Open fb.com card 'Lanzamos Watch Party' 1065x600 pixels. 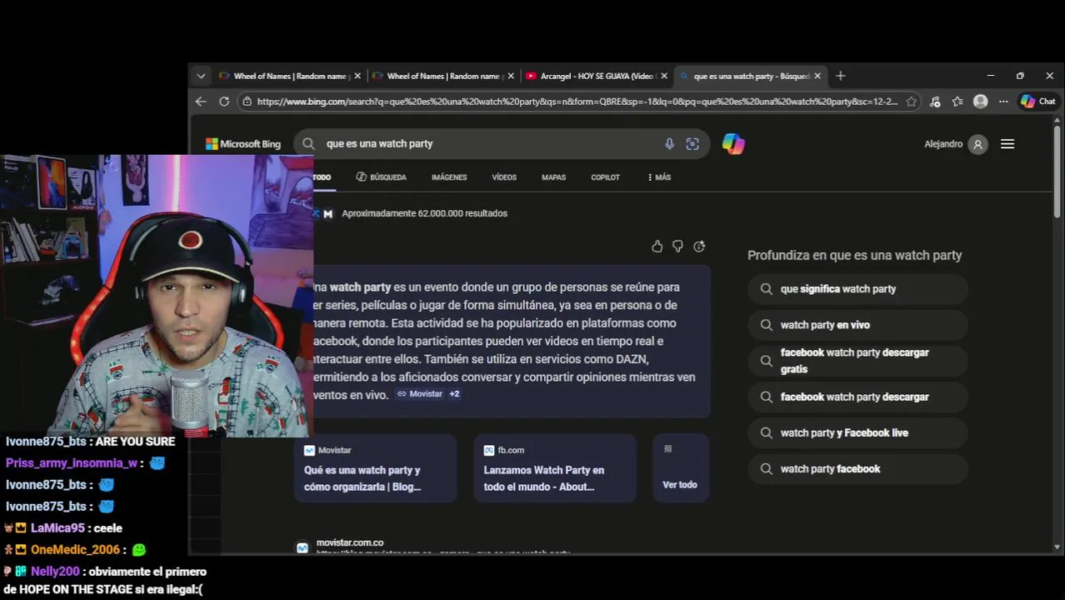click(555, 468)
